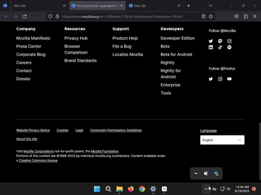Open Settings gear on taskbar
The height and width of the screenshot is (195, 261).
point(153,189)
